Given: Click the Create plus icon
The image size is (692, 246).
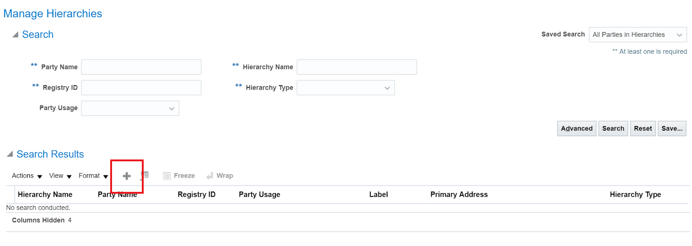Looking at the screenshot, I should coord(127,176).
